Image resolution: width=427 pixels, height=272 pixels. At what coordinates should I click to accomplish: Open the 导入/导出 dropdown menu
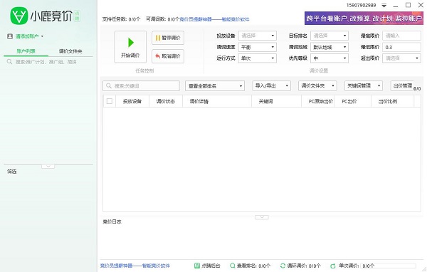tap(272, 86)
